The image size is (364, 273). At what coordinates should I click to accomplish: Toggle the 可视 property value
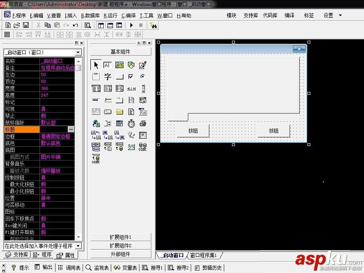pos(57,109)
